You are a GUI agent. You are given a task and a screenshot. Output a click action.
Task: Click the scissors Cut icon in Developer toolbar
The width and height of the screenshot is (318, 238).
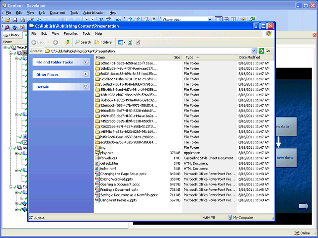click(x=31, y=19)
